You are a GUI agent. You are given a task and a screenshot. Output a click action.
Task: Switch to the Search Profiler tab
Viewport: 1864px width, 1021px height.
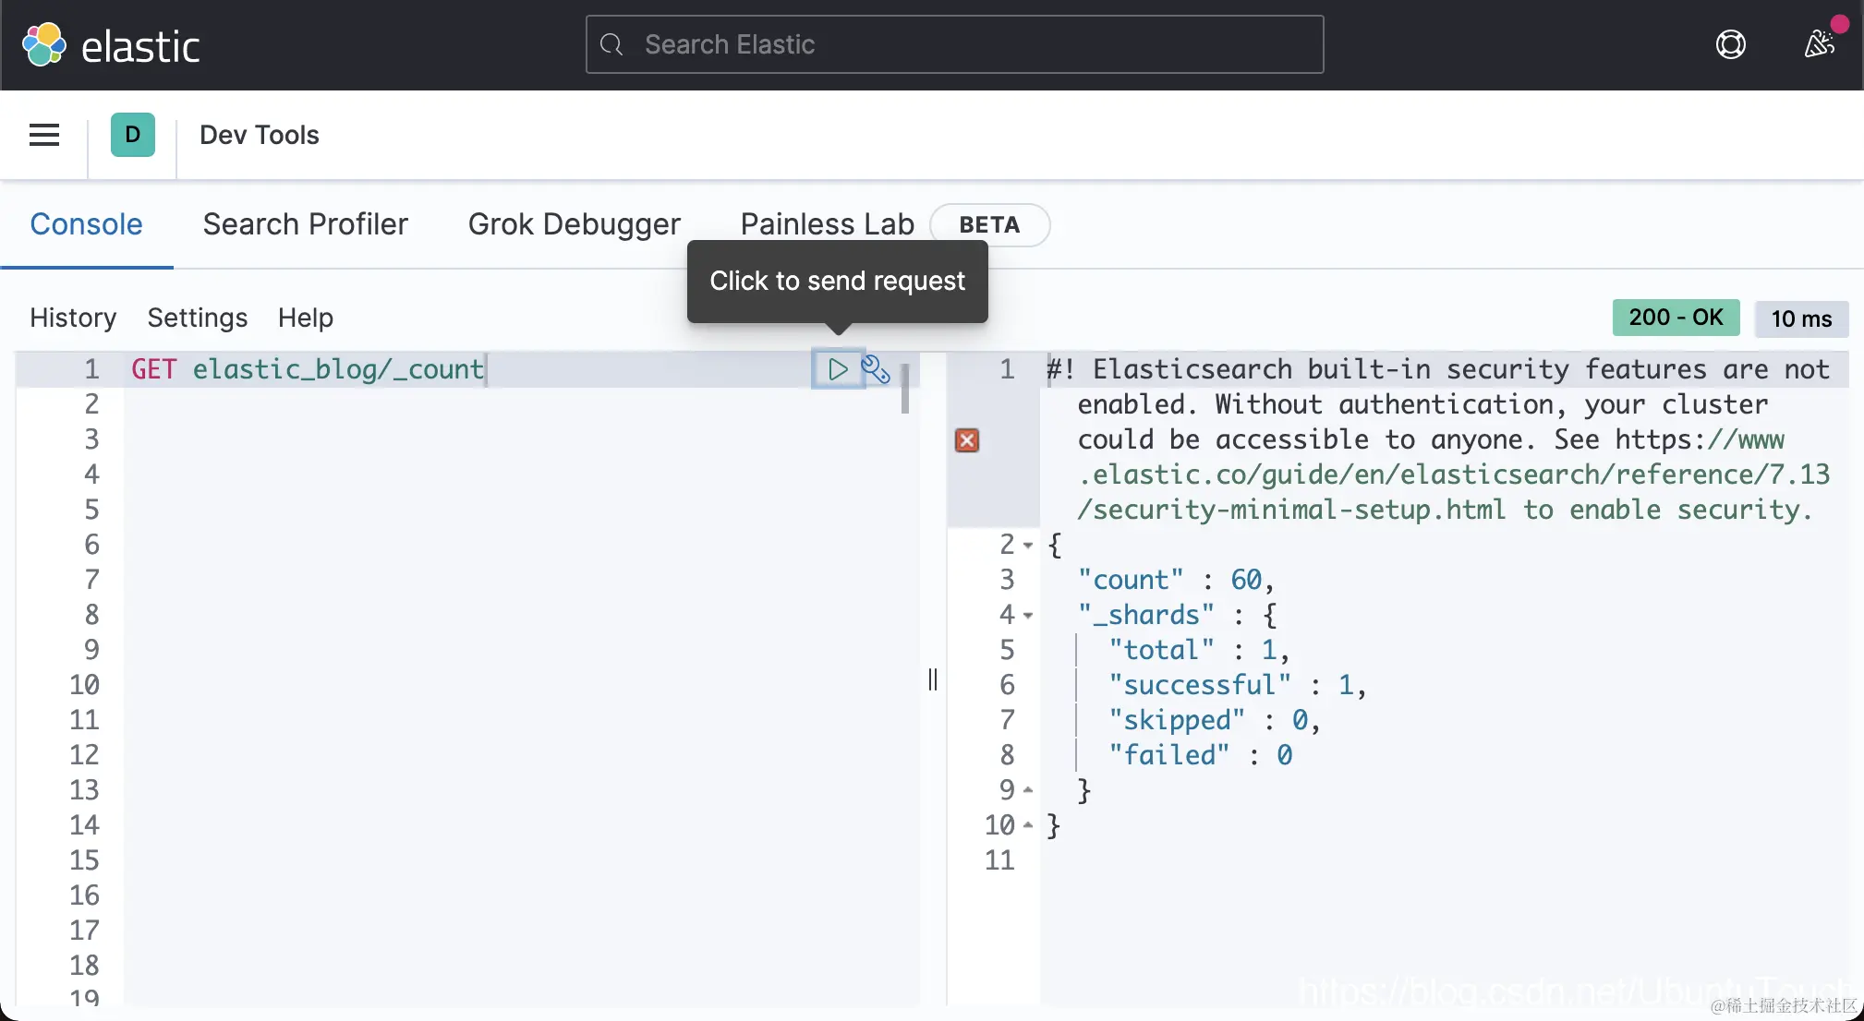click(305, 224)
